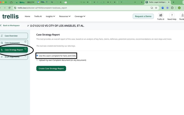Click the purple extension icon in toolbar

[167, 8]
